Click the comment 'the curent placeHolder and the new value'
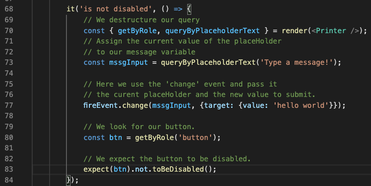 [200, 94]
